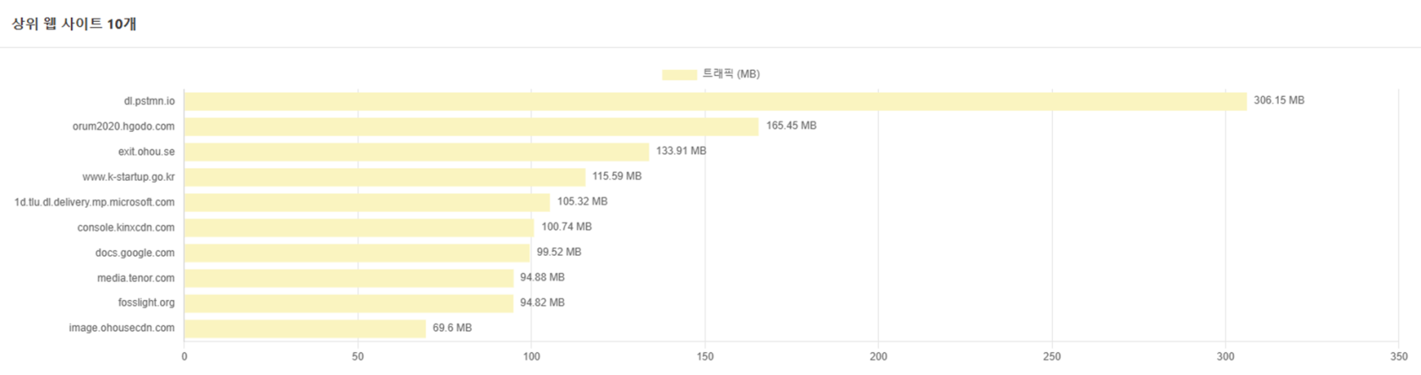Select the 165.45 MB data label
Screen dimensions: 1421x375
(x=791, y=126)
